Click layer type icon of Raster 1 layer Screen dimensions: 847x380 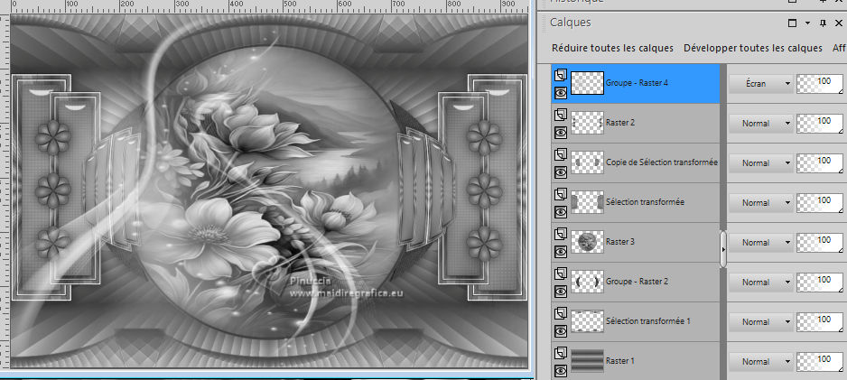click(x=560, y=353)
